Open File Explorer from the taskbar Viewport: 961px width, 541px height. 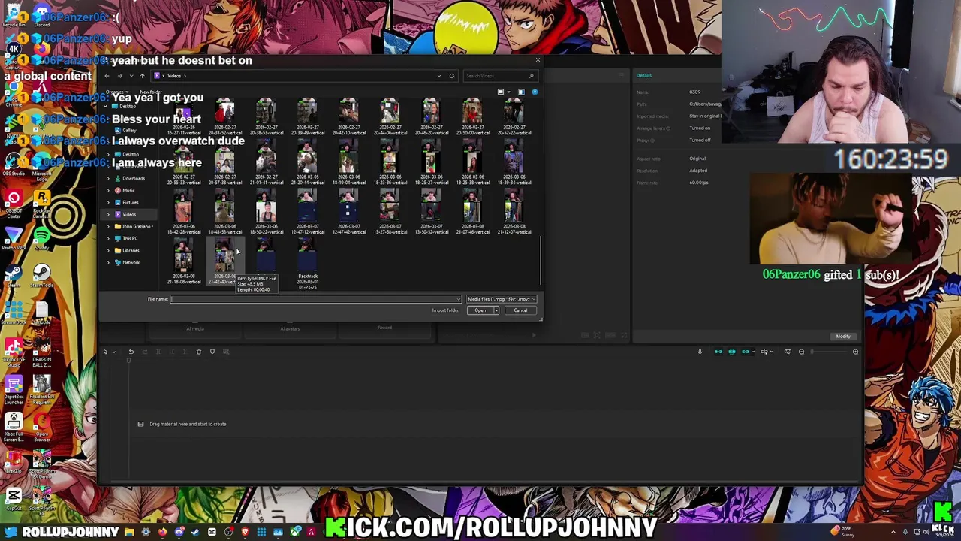(129, 533)
